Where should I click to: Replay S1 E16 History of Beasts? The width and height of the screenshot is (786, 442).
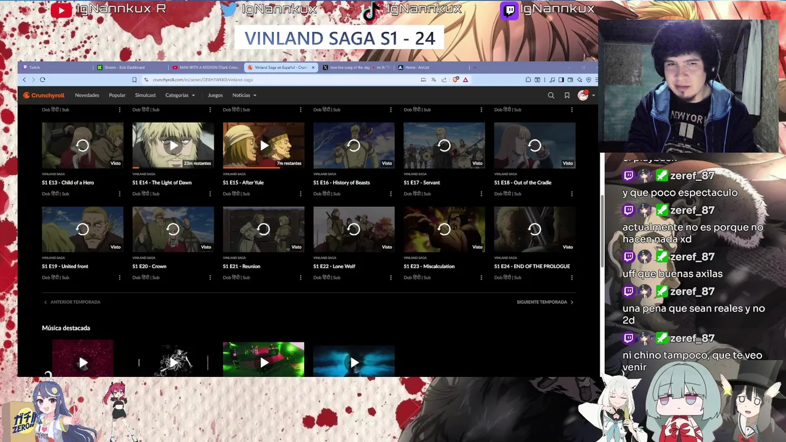[354, 145]
